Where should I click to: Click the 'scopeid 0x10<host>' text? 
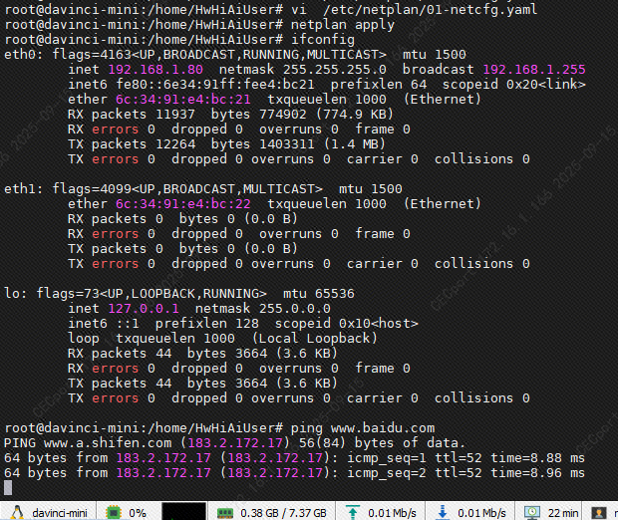(347, 324)
